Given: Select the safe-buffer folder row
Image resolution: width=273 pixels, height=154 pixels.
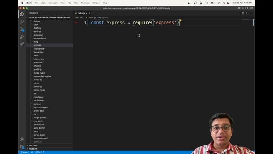Looking at the screenshot, I should 49,124.
